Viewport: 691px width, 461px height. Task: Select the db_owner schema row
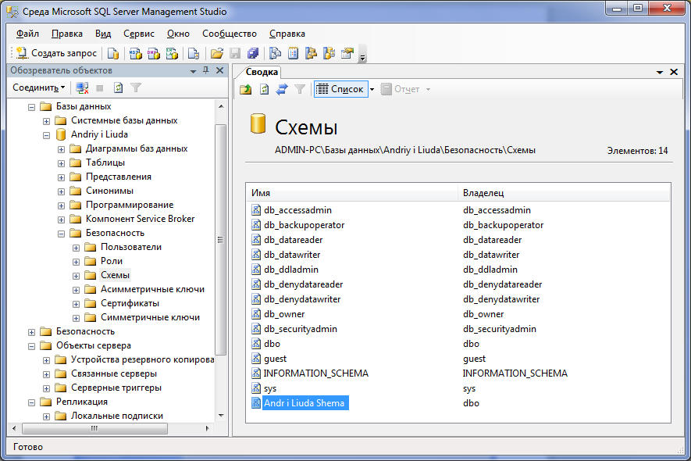coord(458,314)
